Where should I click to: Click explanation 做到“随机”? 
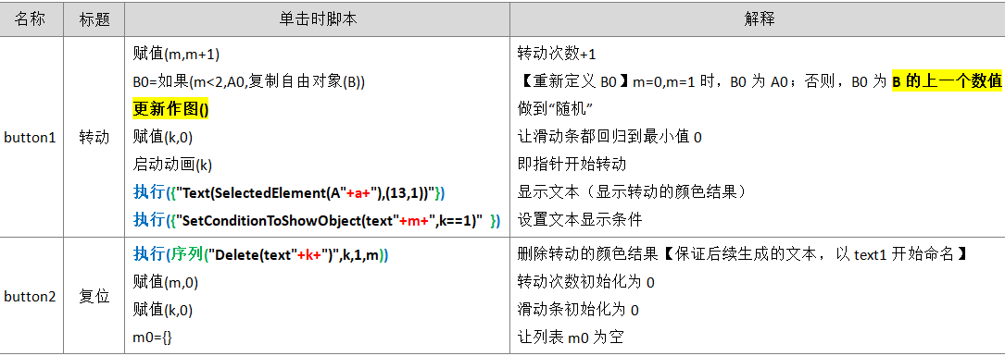tap(555, 109)
